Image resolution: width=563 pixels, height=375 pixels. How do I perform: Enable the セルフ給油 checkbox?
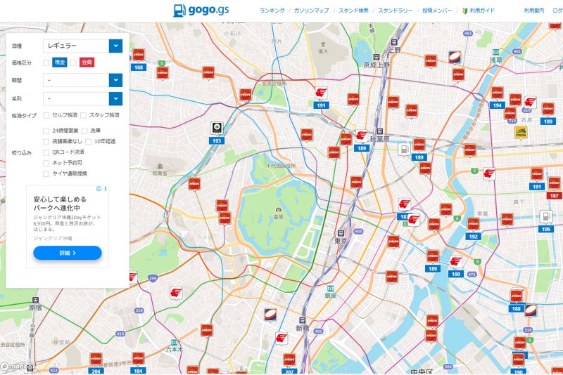tap(46, 115)
